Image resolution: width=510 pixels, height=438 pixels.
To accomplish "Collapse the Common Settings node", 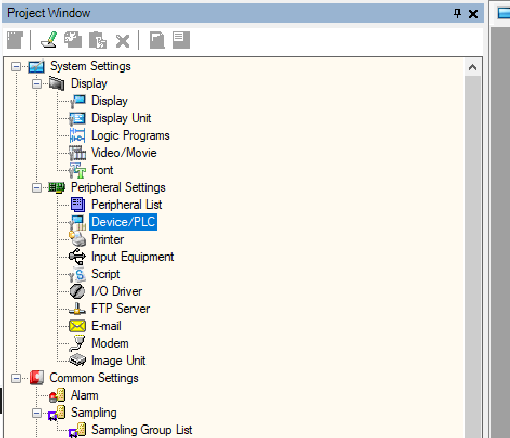I will coord(16,378).
